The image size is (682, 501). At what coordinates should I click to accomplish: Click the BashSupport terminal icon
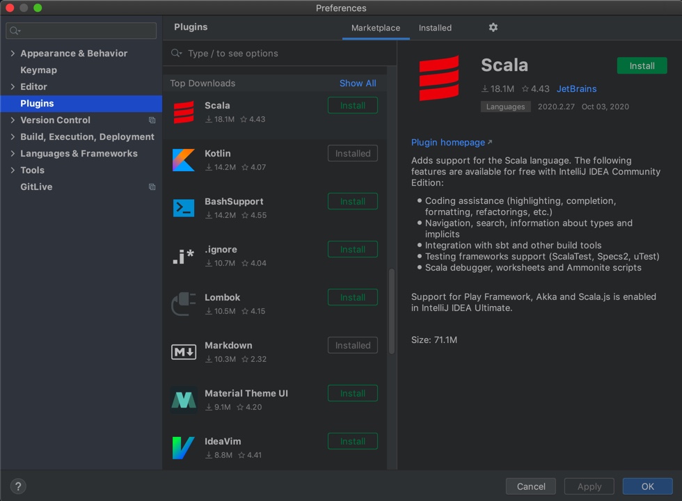click(184, 208)
